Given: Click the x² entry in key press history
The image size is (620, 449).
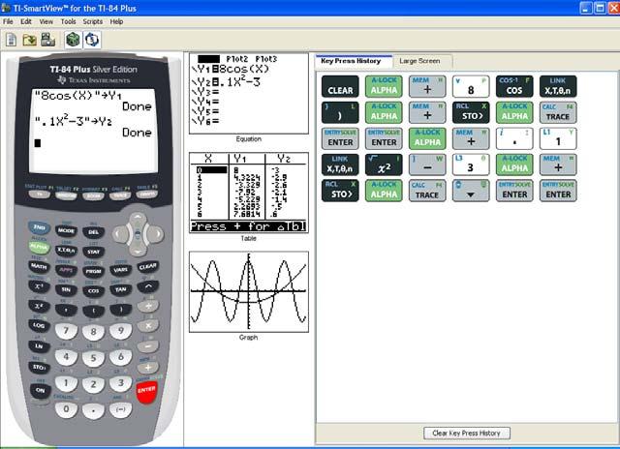Looking at the screenshot, I should (384, 165).
